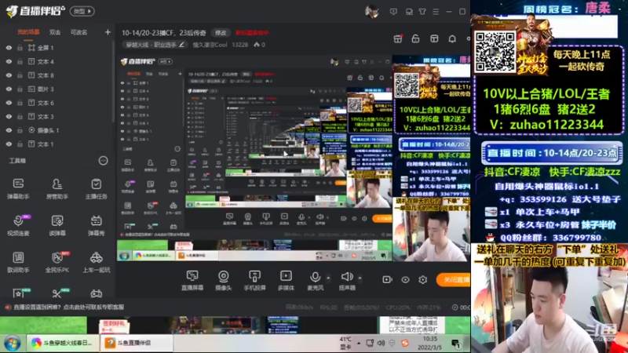
Task: Switch to 斗鱼穿越火线 browser taskbar item
Action: coord(63,343)
